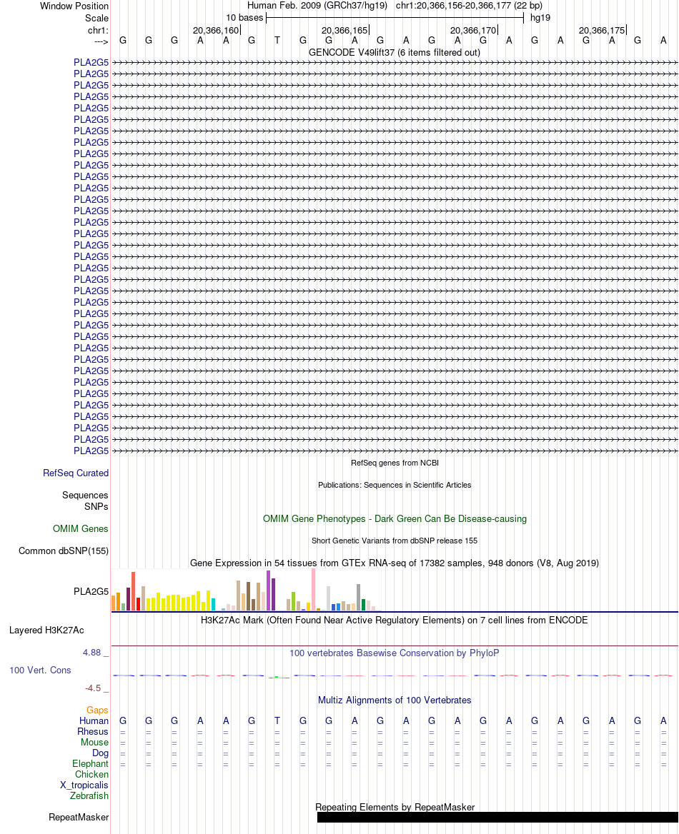This screenshot has height=834, width=679.
Task: Click the black RepeatMasker element bar
Action: (497, 818)
